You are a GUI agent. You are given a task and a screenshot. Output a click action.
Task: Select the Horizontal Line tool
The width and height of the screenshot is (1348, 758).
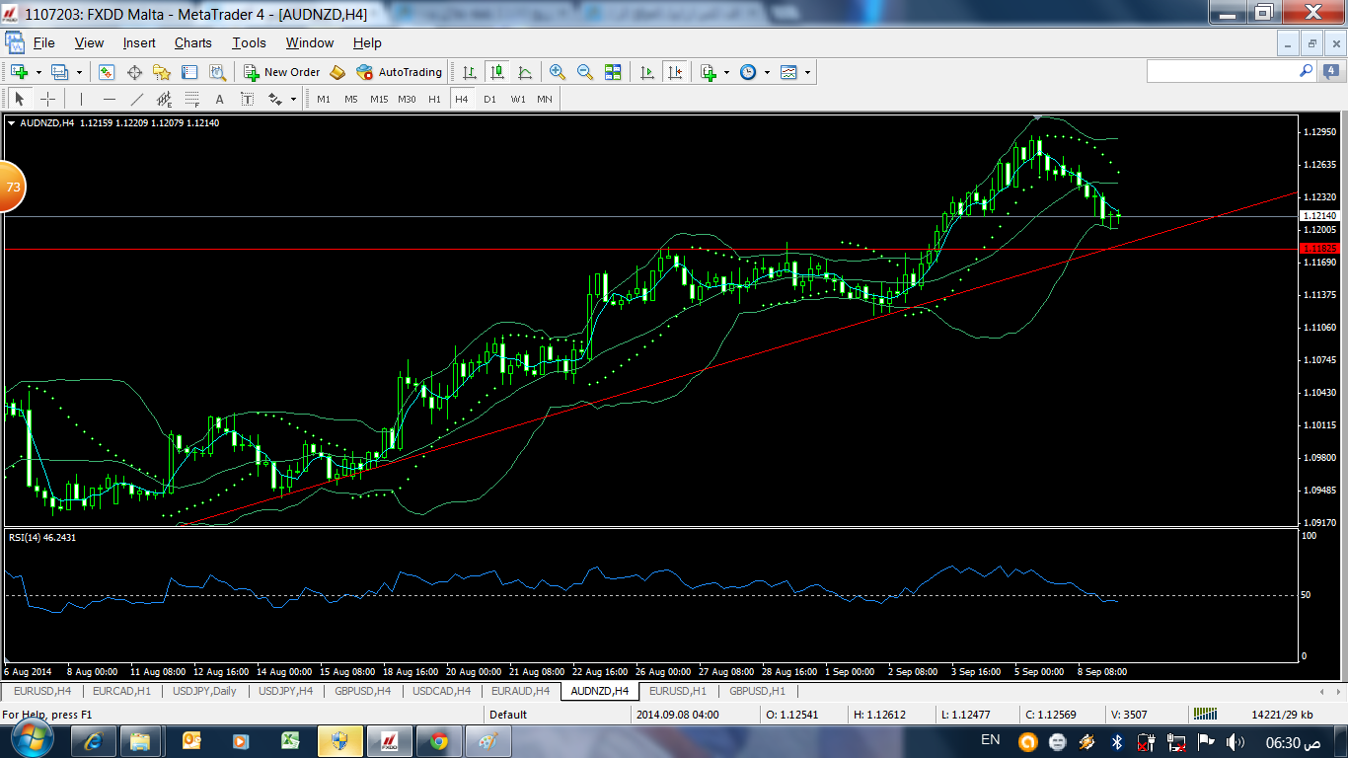click(x=109, y=99)
